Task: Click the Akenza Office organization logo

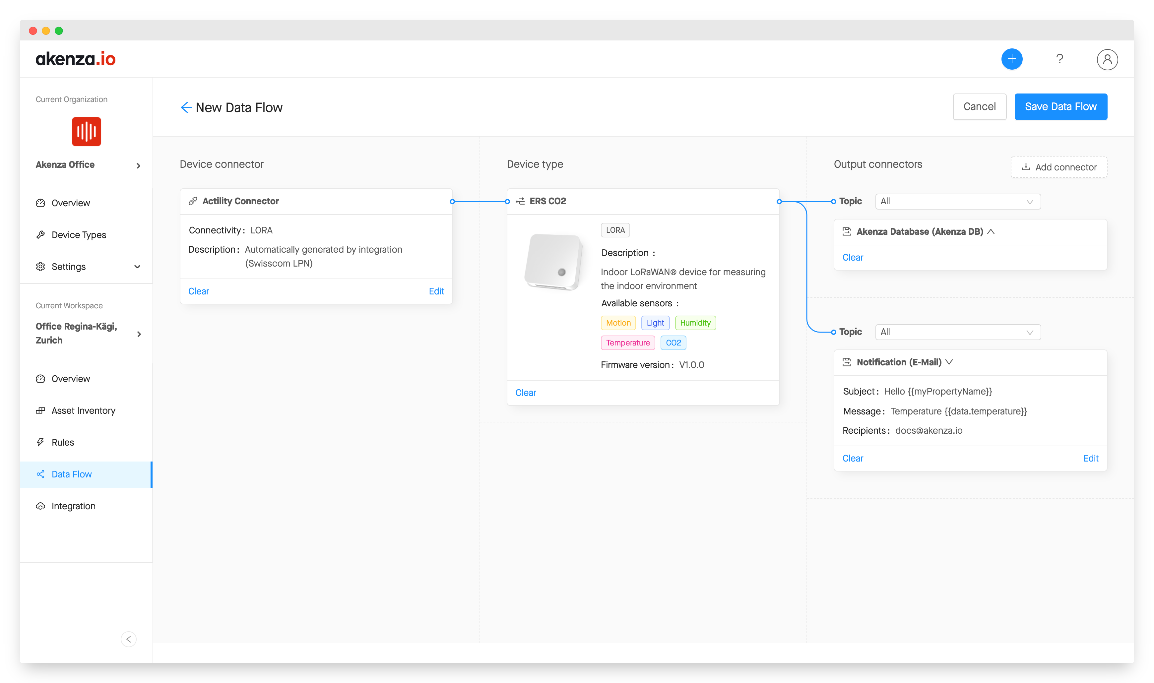Action: (x=86, y=132)
